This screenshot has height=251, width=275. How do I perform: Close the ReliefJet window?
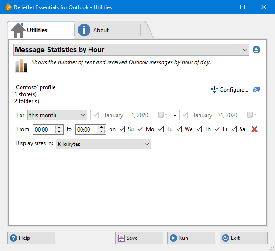tap(264, 7)
